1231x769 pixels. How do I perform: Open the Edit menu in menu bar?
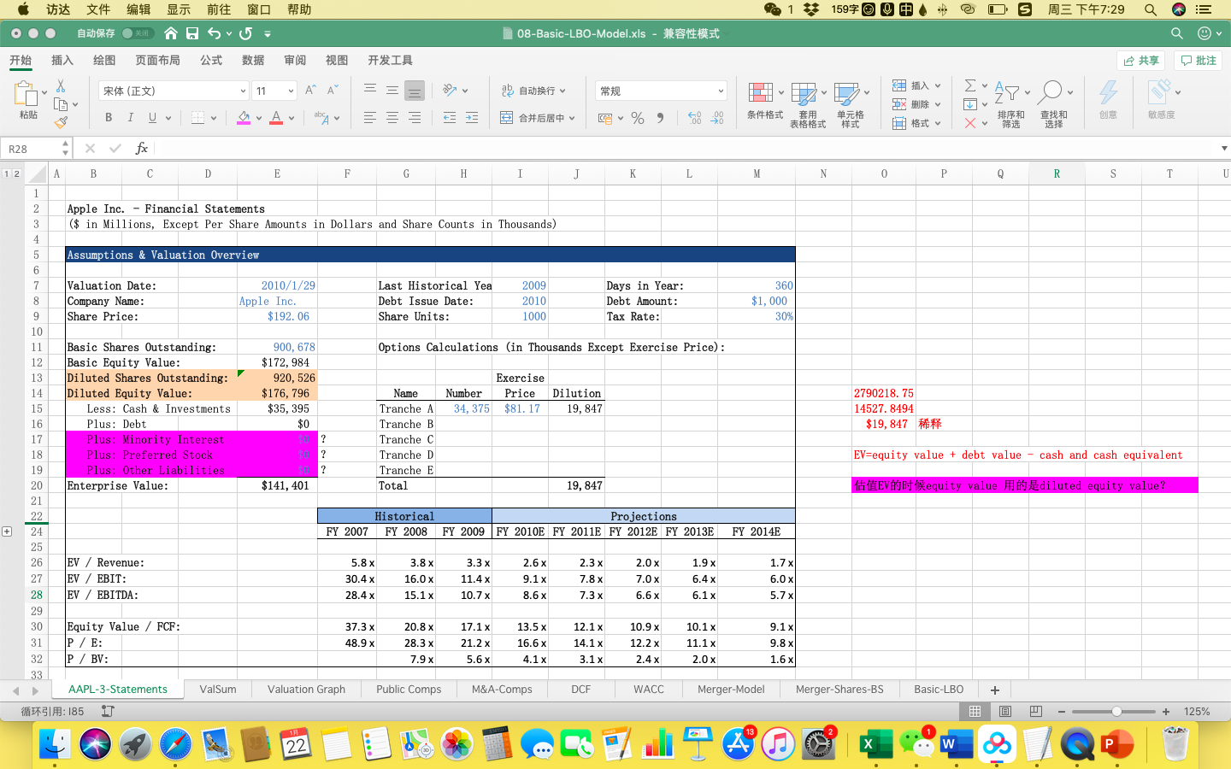138,9
